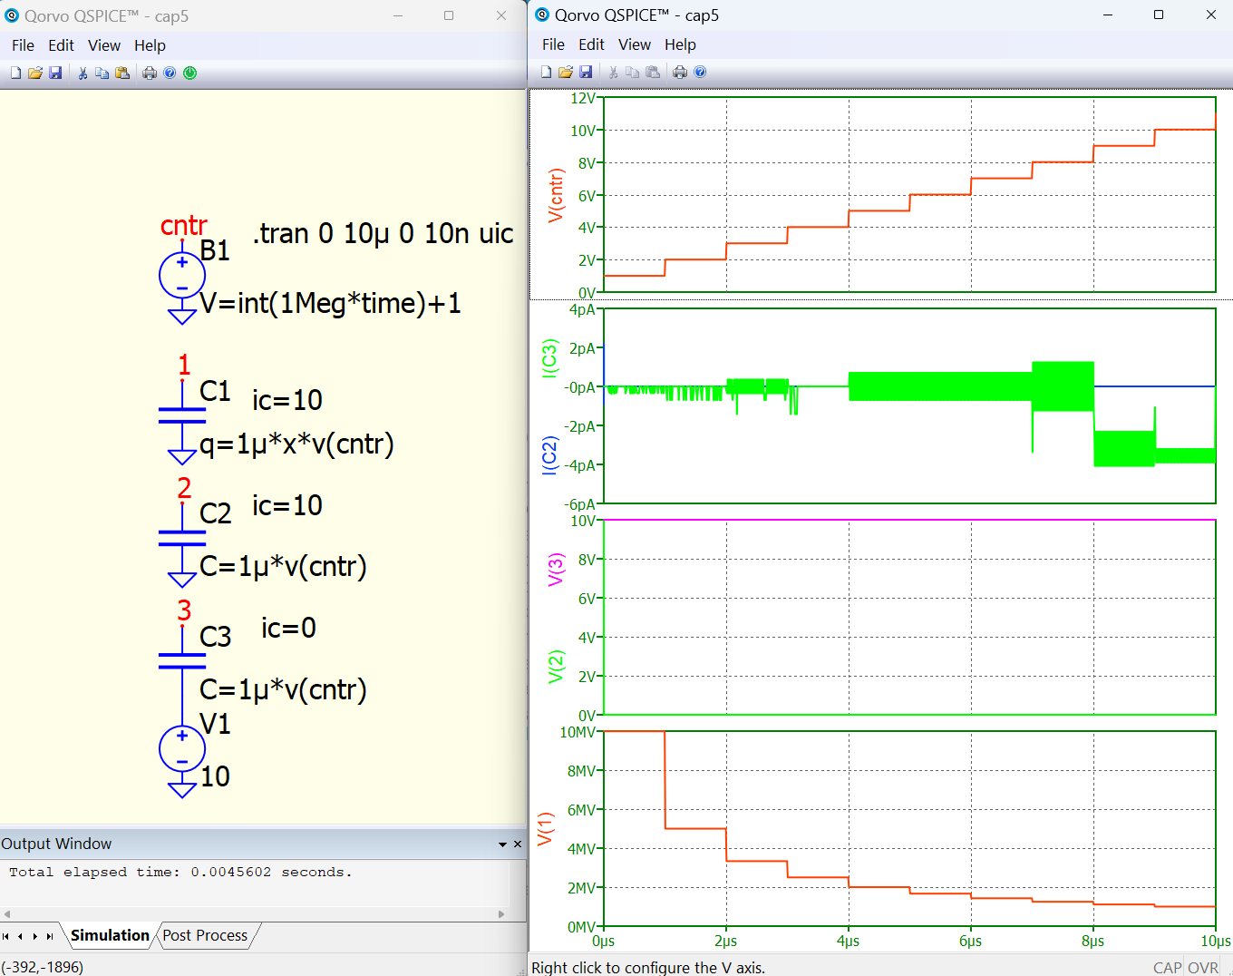1233x976 pixels.
Task: Click output window scrollbar right arrow
Action: [501, 914]
